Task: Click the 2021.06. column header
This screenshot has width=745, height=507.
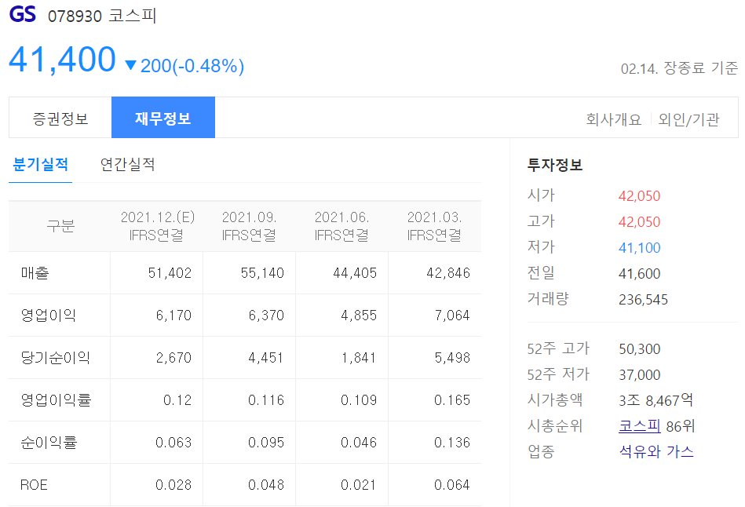Action: tap(341, 226)
